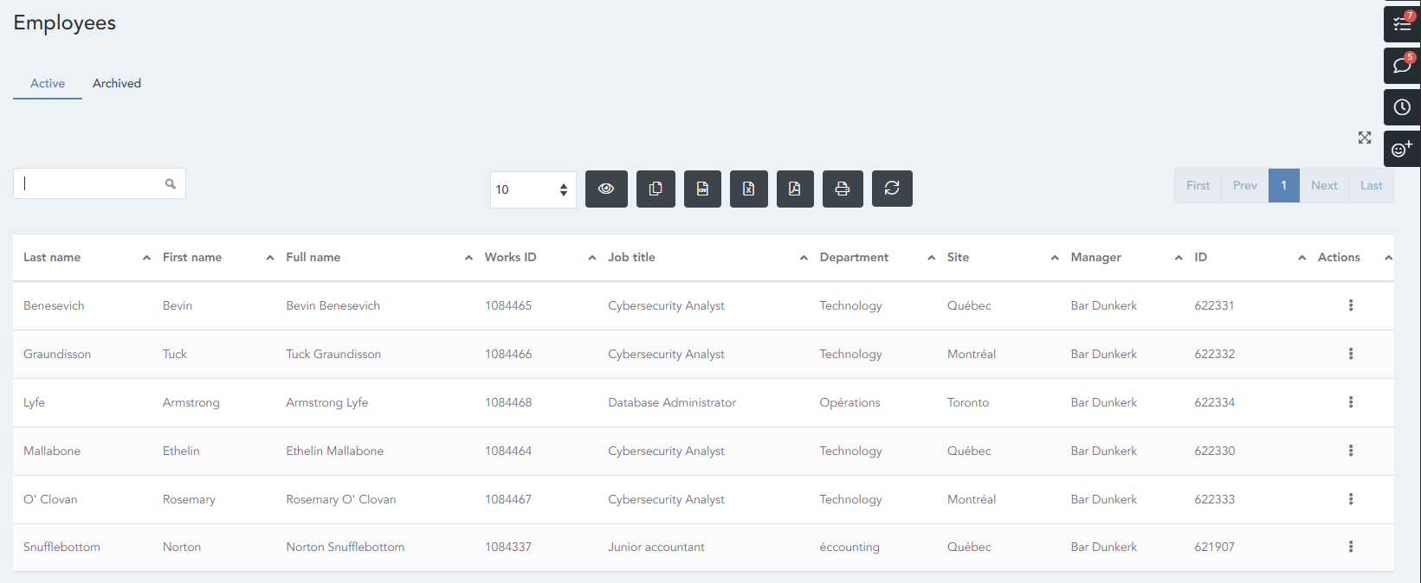Open the task checklist sidebar panel
Screen dimensions: 1421x583
tap(1402, 23)
